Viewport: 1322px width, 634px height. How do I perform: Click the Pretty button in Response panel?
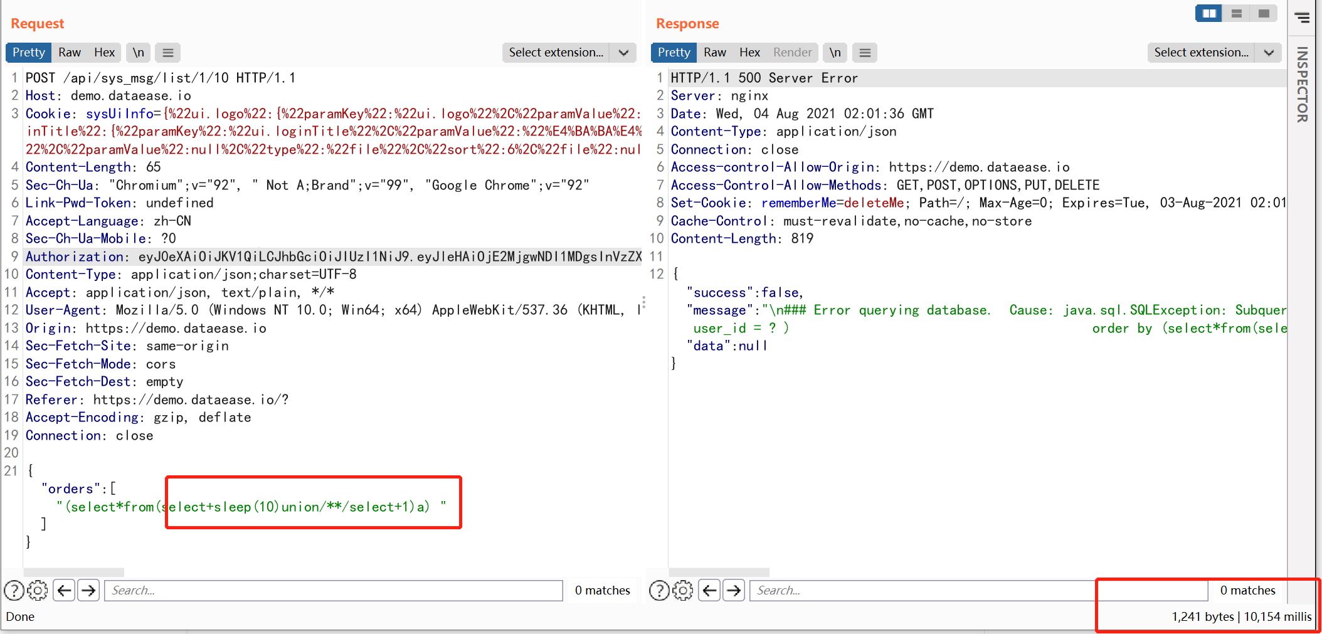coord(673,52)
